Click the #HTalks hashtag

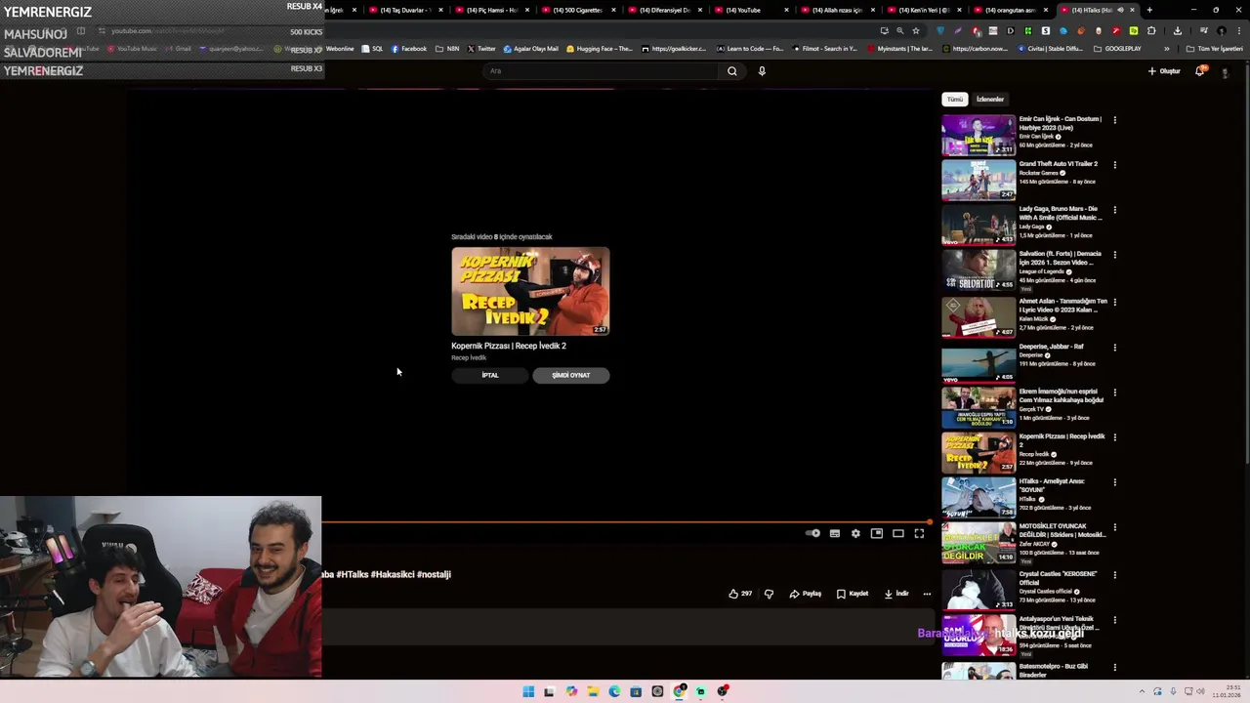coord(353,574)
